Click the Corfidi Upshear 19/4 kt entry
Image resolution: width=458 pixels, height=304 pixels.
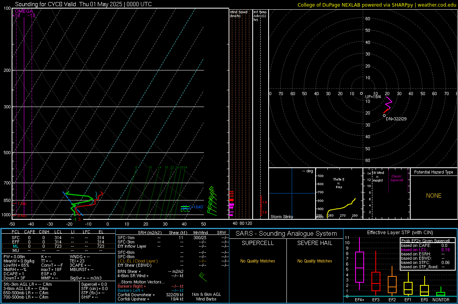pyautogui.click(x=151, y=299)
